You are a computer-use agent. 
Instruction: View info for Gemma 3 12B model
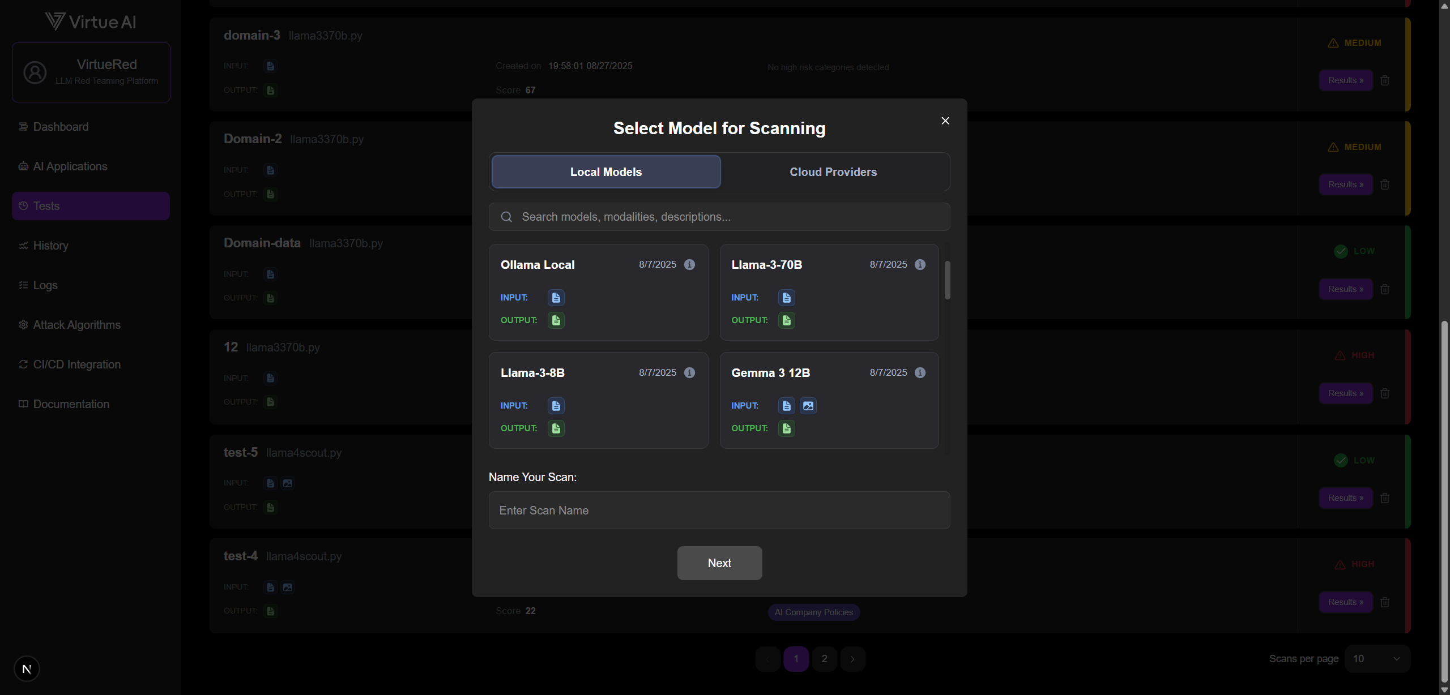coord(919,372)
